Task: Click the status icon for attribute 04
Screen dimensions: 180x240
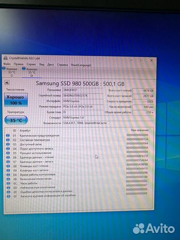Action: click(8, 148)
